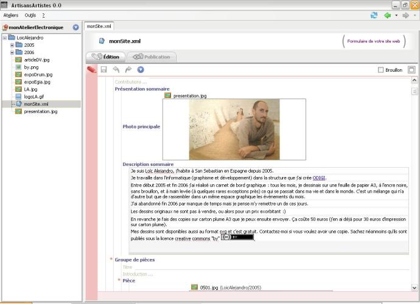Click the Photo principale label
420x304 pixels.
point(141,126)
